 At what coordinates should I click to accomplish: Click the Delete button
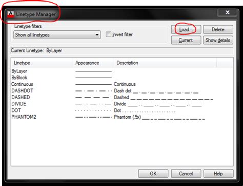pos(218,29)
